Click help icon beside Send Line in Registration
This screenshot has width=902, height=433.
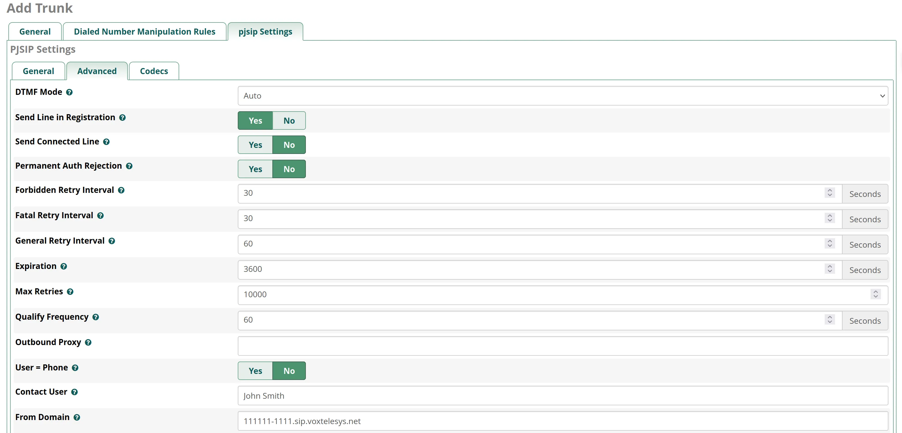[x=122, y=118]
